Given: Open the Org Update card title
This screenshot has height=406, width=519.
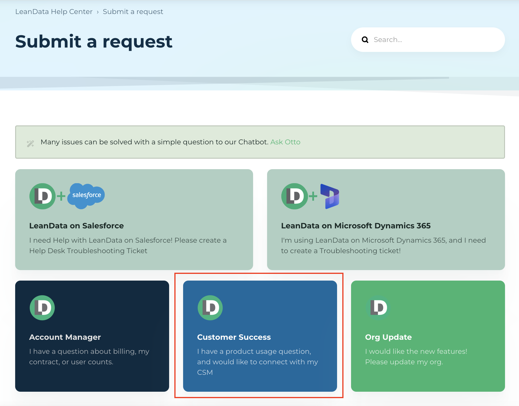Looking at the screenshot, I should tap(388, 337).
